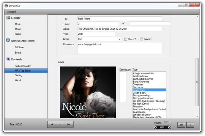Click the Type column header

click(135, 70)
